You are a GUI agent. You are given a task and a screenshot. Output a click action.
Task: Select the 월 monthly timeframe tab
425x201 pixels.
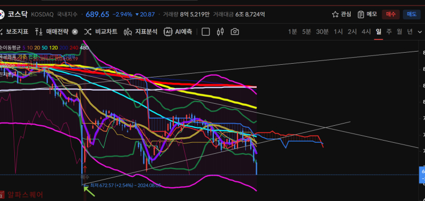coord(399,32)
